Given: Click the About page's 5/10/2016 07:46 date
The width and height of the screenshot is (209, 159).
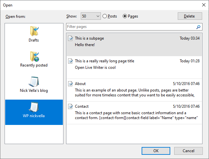Looking at the screenshot, I should [x=186, y=84].
